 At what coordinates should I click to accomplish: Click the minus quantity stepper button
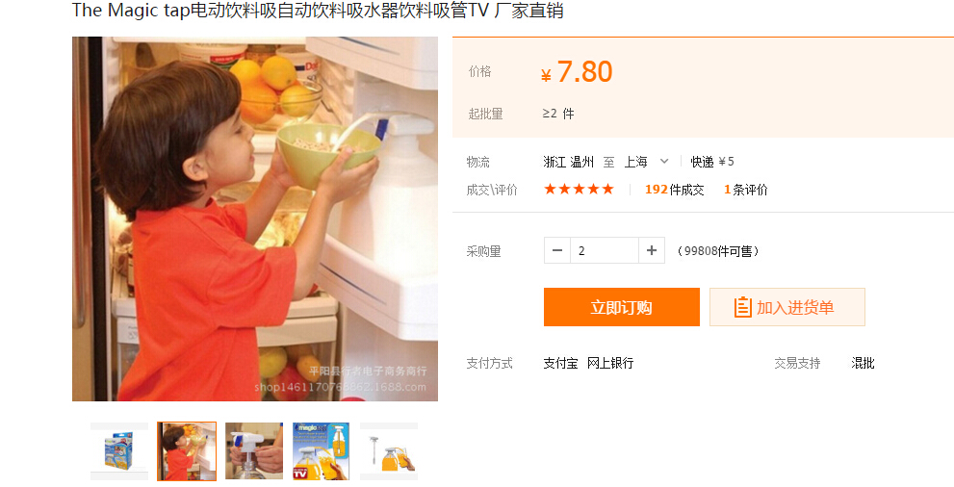click(x=557, y=250)
